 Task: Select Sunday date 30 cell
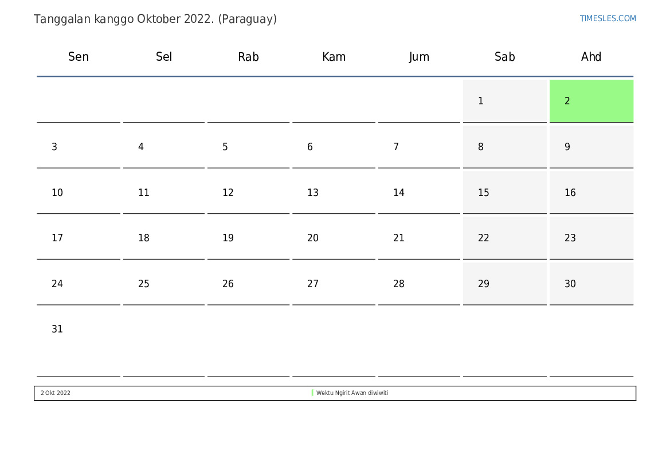coord(591,284)
